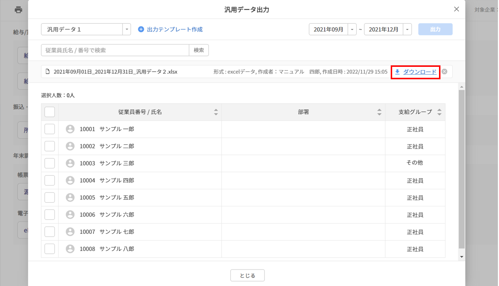Check the box for employee 10002
Viewport: 499px width, 286px height.
coord(50,146)
